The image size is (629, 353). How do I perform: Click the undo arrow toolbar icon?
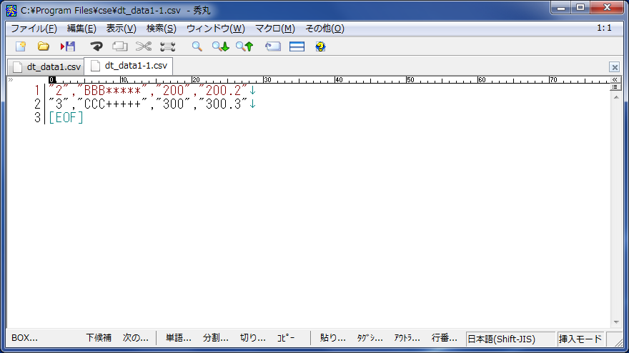[96, 46]
